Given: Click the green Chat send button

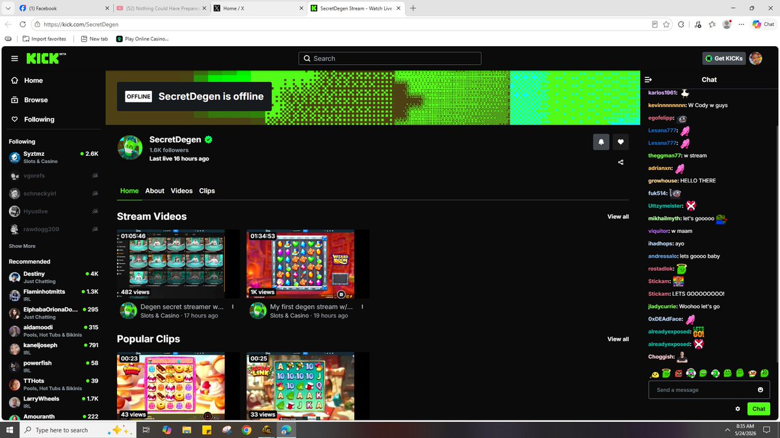Looking at the screenshot, I should point(759,409).
